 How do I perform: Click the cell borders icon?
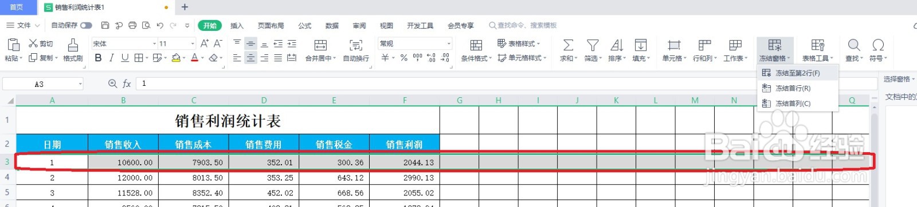(139, 58)
